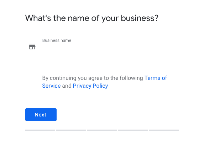Click the word "business?" in the heading
The height and width of the screenshot is (158, 199).
pyautogui.click(x=140, y=18)
